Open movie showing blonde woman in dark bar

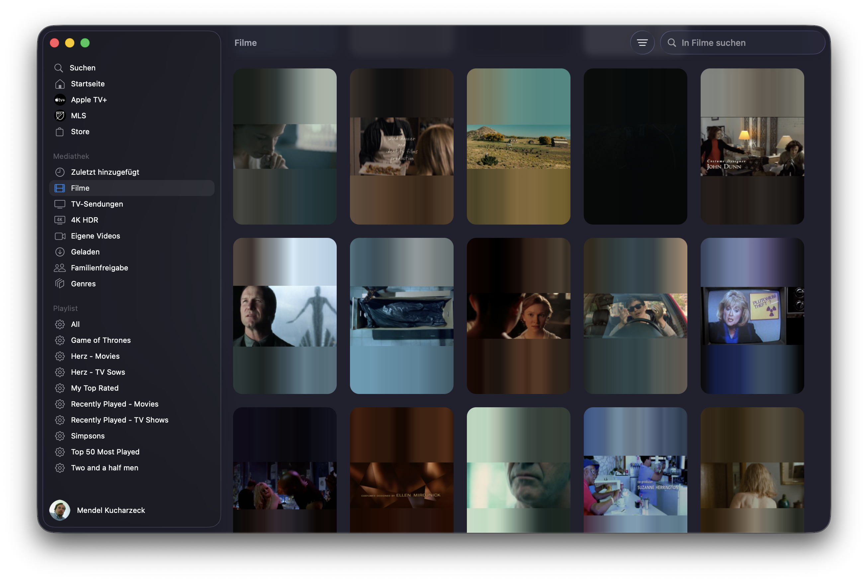pos(285,470)
